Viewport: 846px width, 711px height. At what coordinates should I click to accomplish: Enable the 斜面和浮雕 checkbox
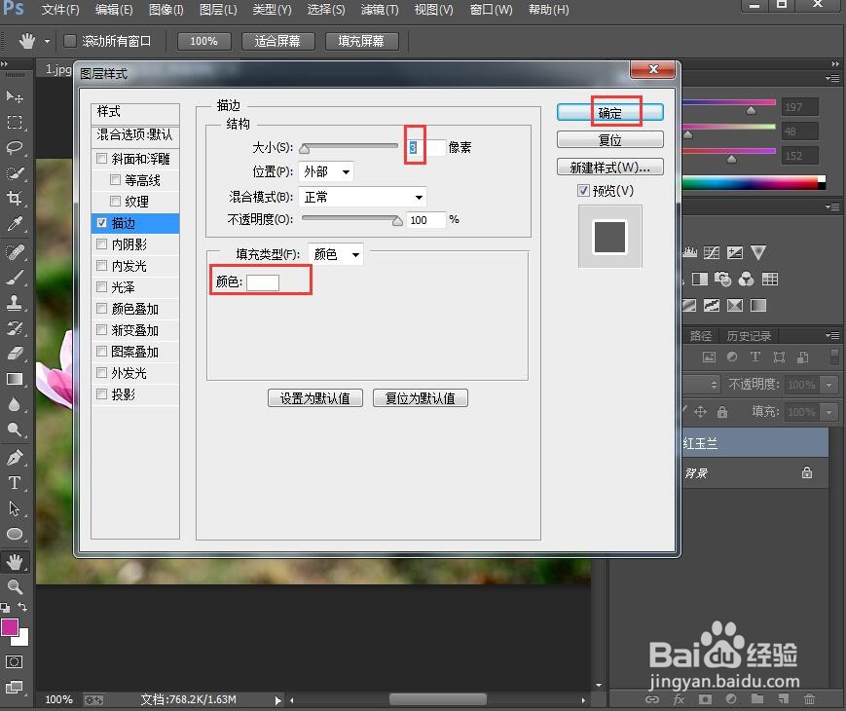(101, 158)
